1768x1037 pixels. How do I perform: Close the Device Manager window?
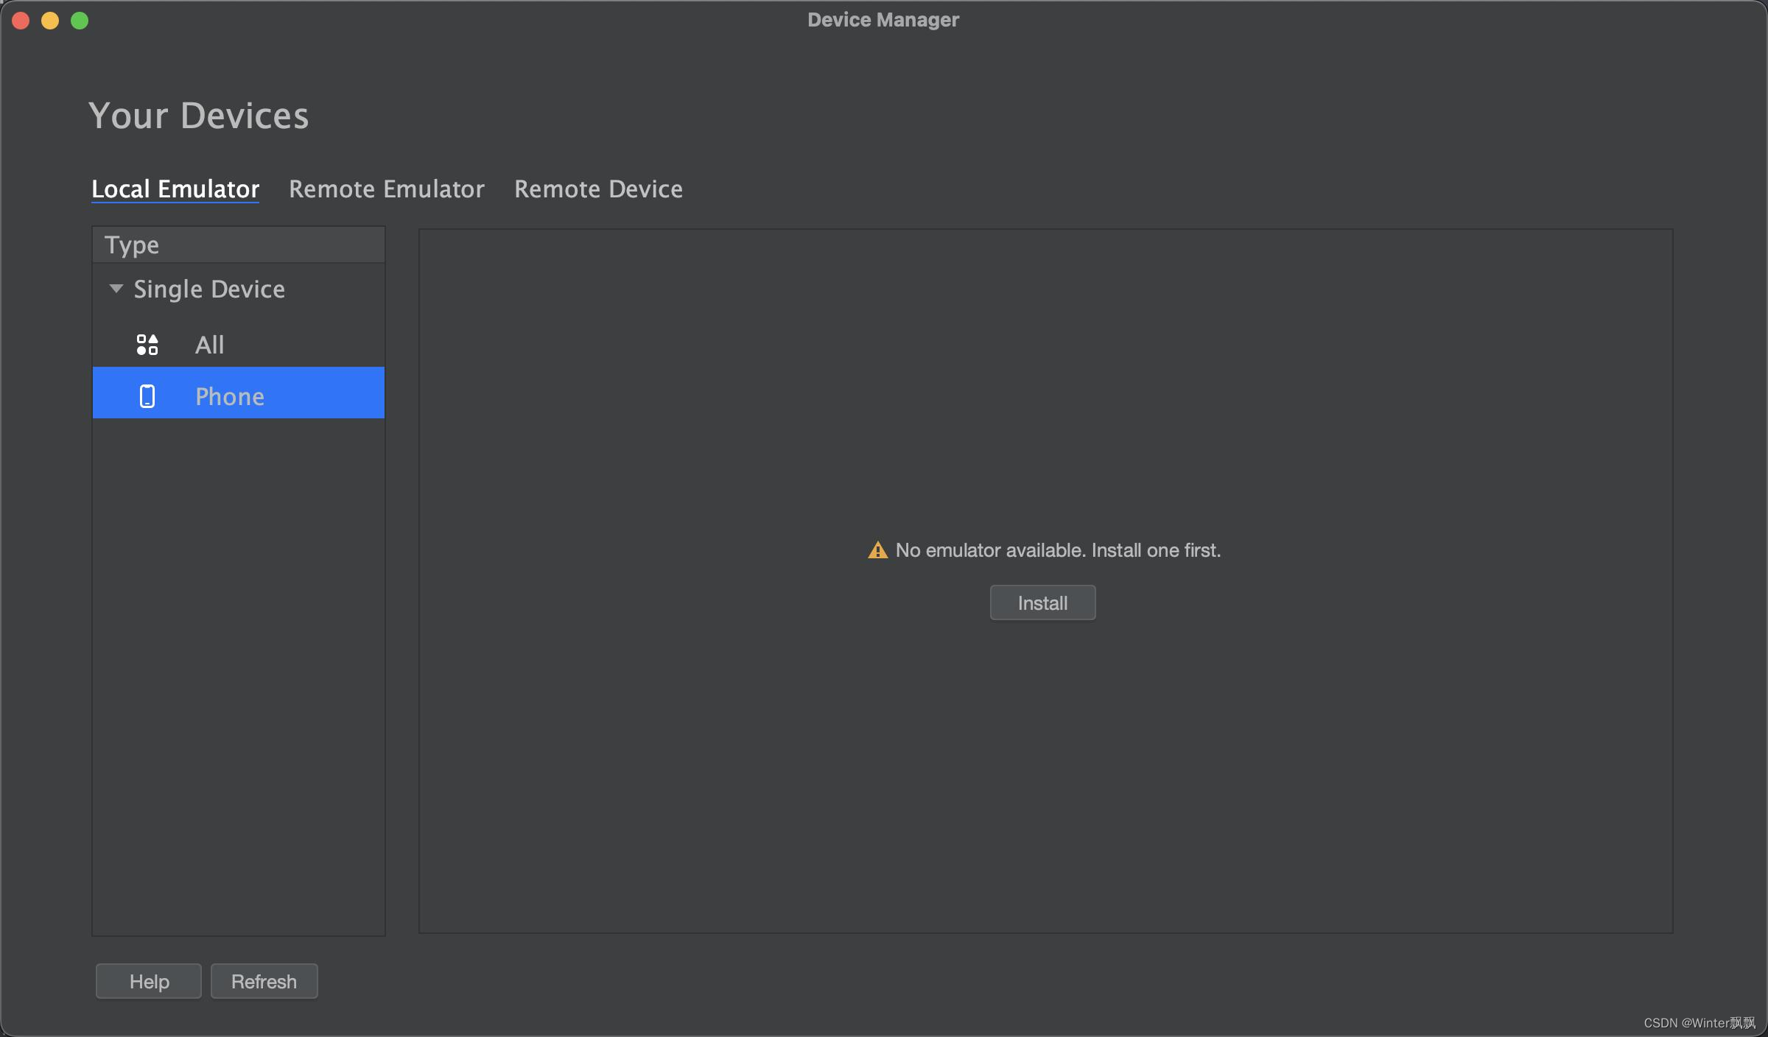click(21, 21)
